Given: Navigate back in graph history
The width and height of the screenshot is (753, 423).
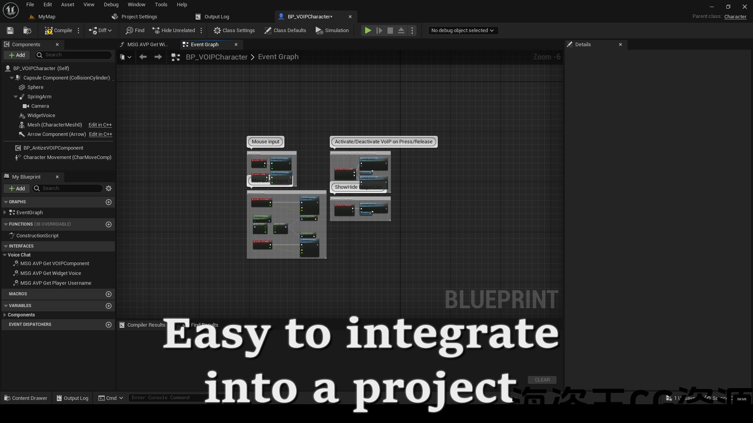Looking at the screenshot, I should [x=143, y=57].
